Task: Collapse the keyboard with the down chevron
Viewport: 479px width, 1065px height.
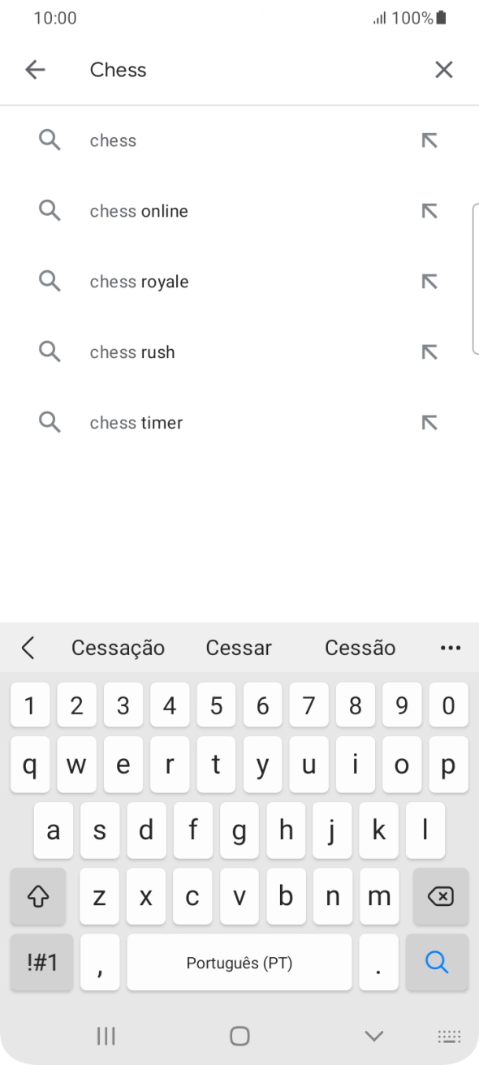Action: pos(373,1036)
